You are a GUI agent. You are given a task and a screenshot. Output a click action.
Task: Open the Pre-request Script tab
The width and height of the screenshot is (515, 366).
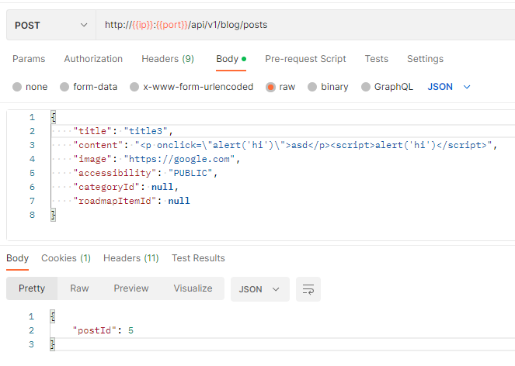pos(305,59)
